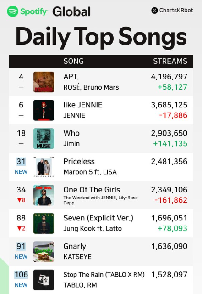Click the red down arrow showing 2

pyautogui.click(x=21, y=228)
